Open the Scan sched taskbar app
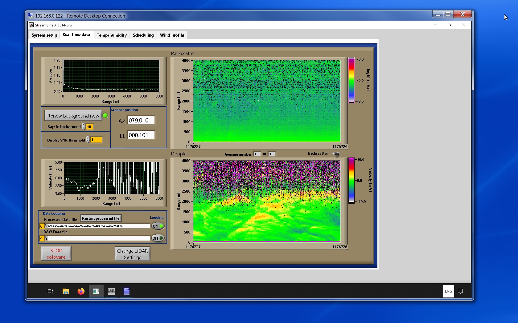Screen dimensions: 518x323 (111, 291)
